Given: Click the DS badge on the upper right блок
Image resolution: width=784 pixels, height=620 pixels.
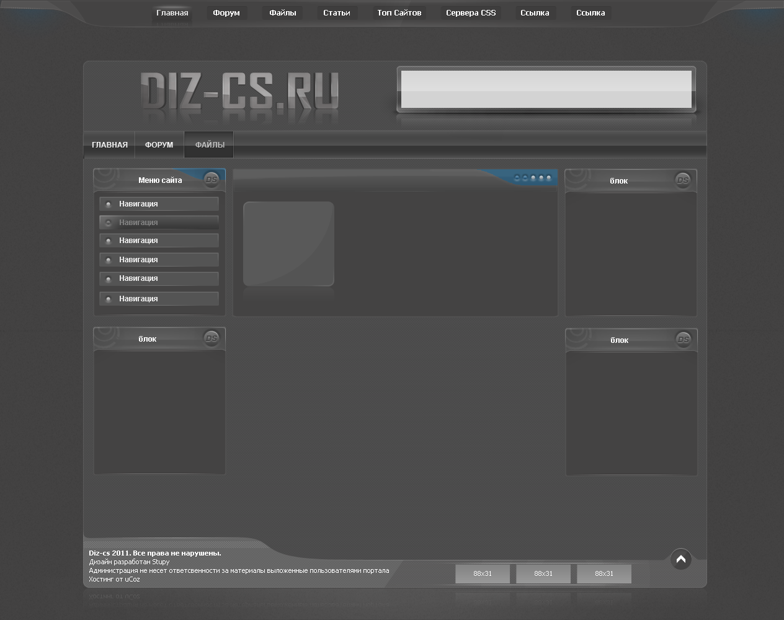Looking at the screenshot, I should pos(683,180).
